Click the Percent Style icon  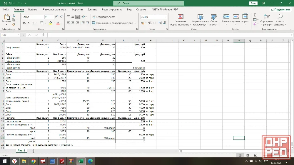150,23
